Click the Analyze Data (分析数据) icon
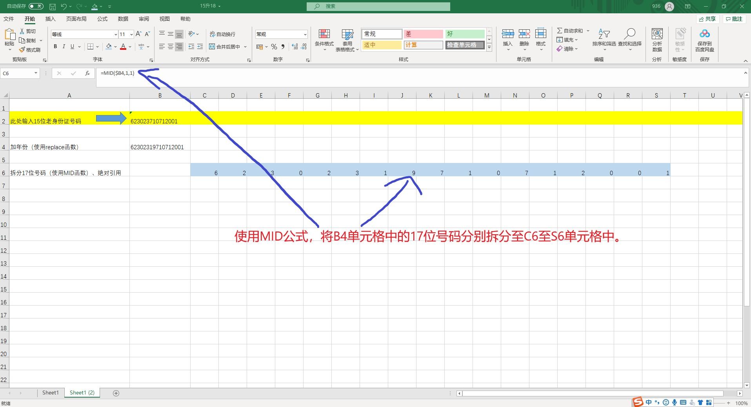751x407 pixels. point(657,34)
